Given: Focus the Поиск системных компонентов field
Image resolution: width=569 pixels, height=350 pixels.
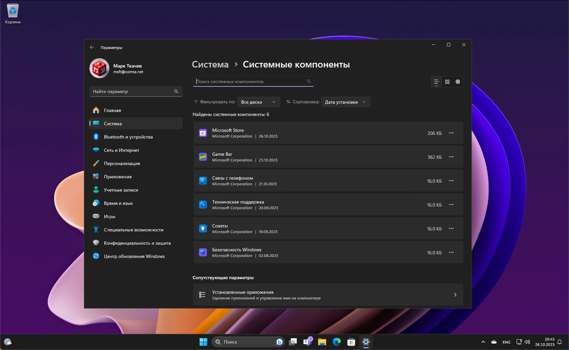Looking at the screenshot, I should (x=253, y=81).
